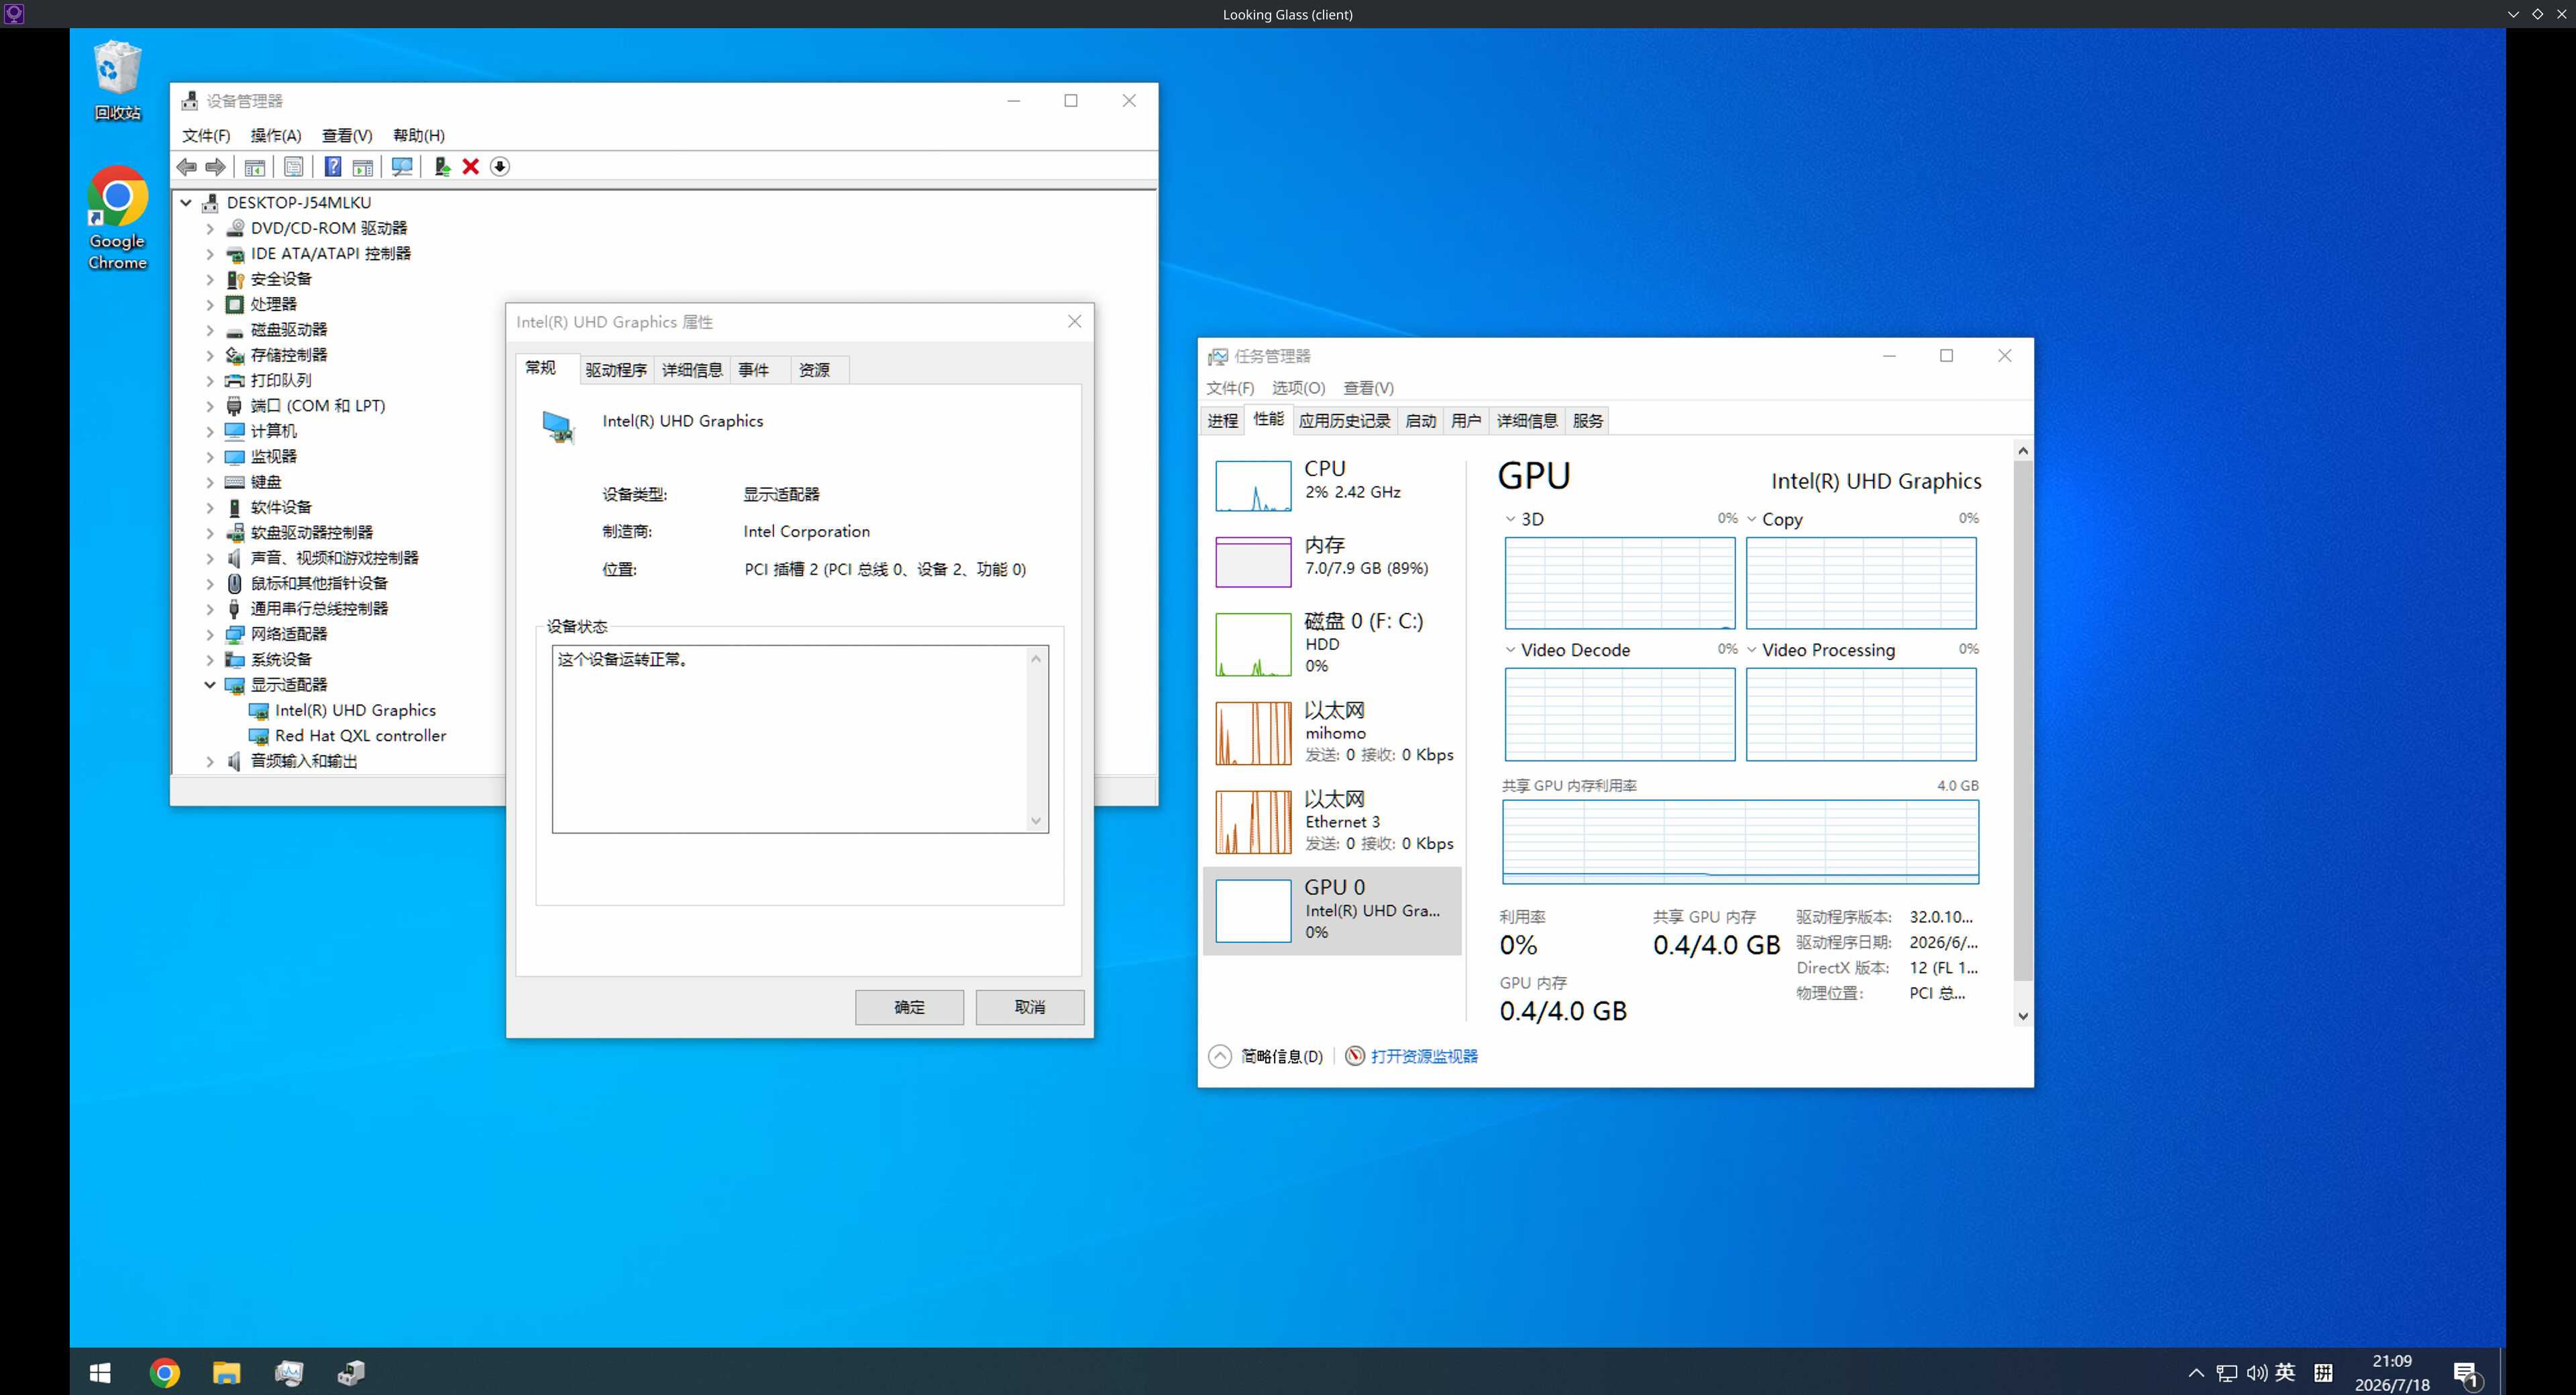Click the volume speaker tray icon
This screenshot has height=1395, width=2576.
click(2257, 1373)
